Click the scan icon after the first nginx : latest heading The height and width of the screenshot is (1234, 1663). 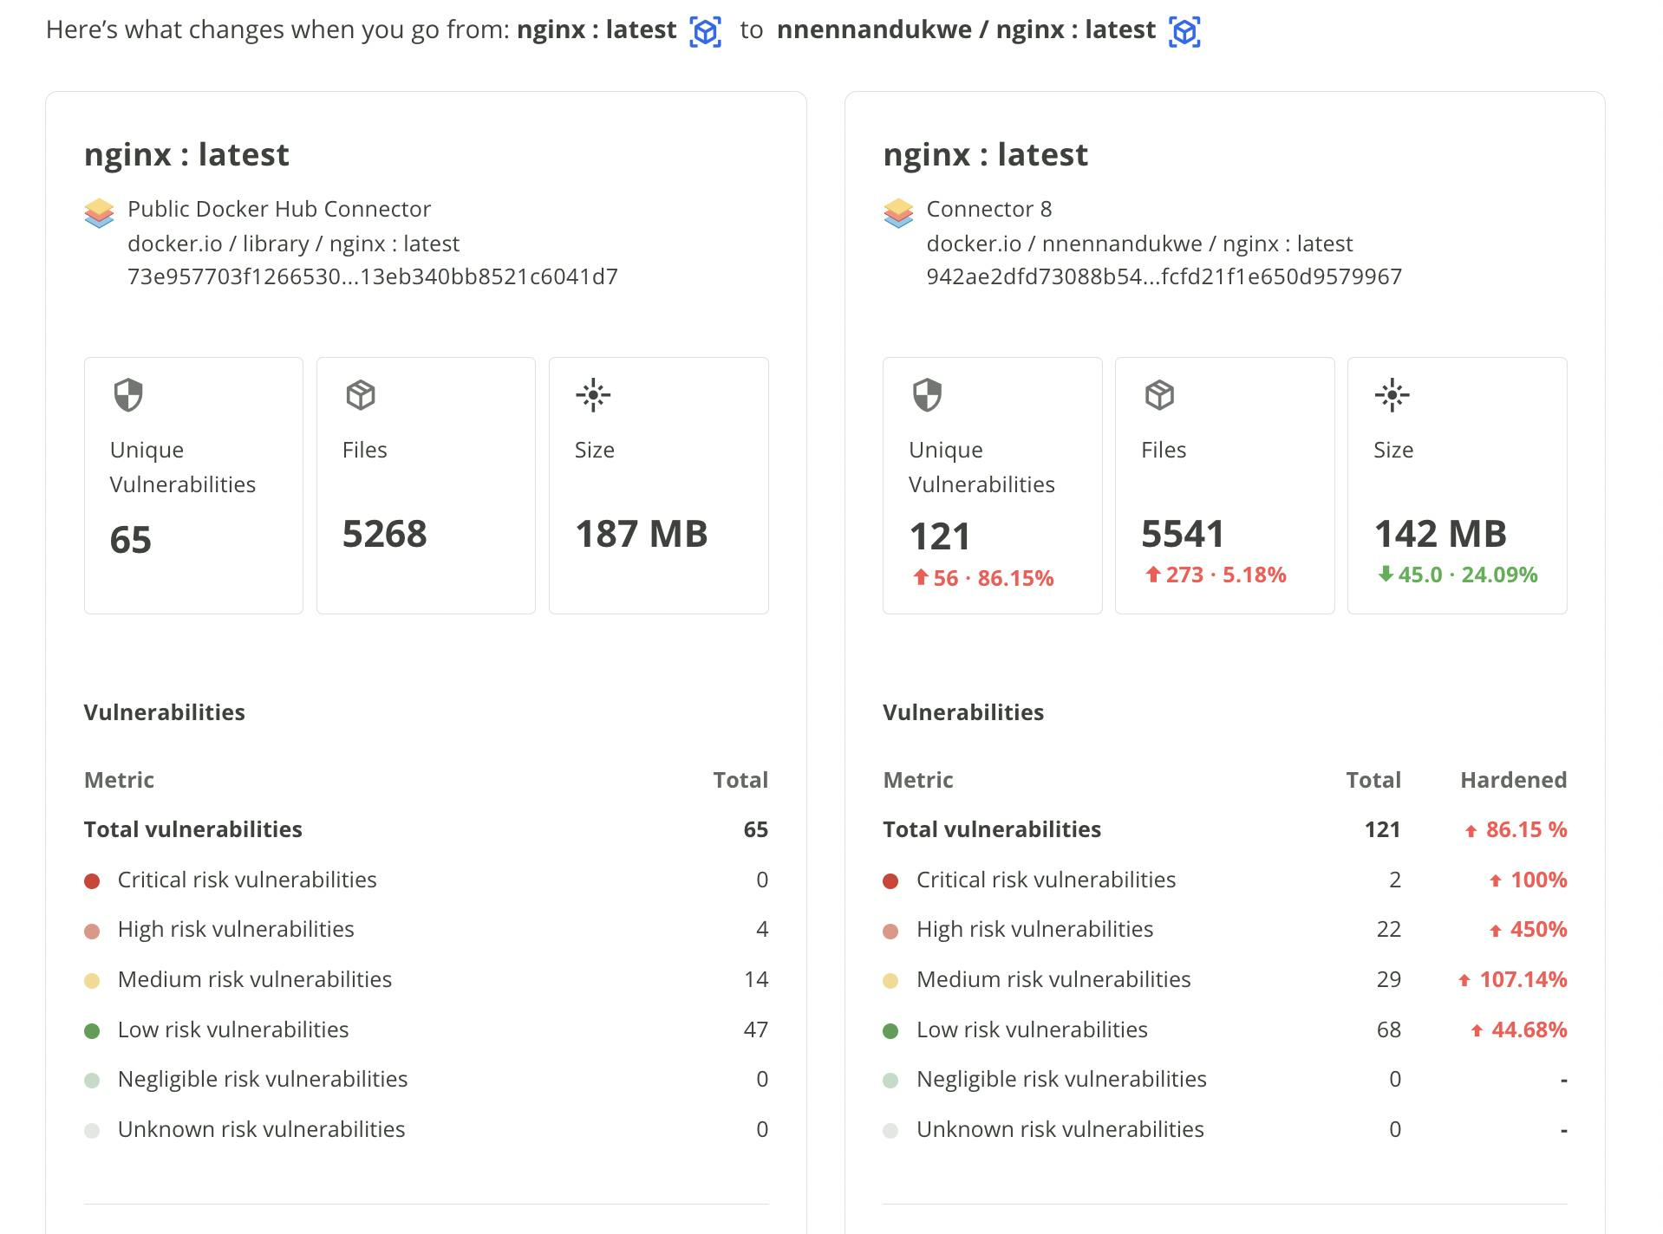[x=705, y=32]
